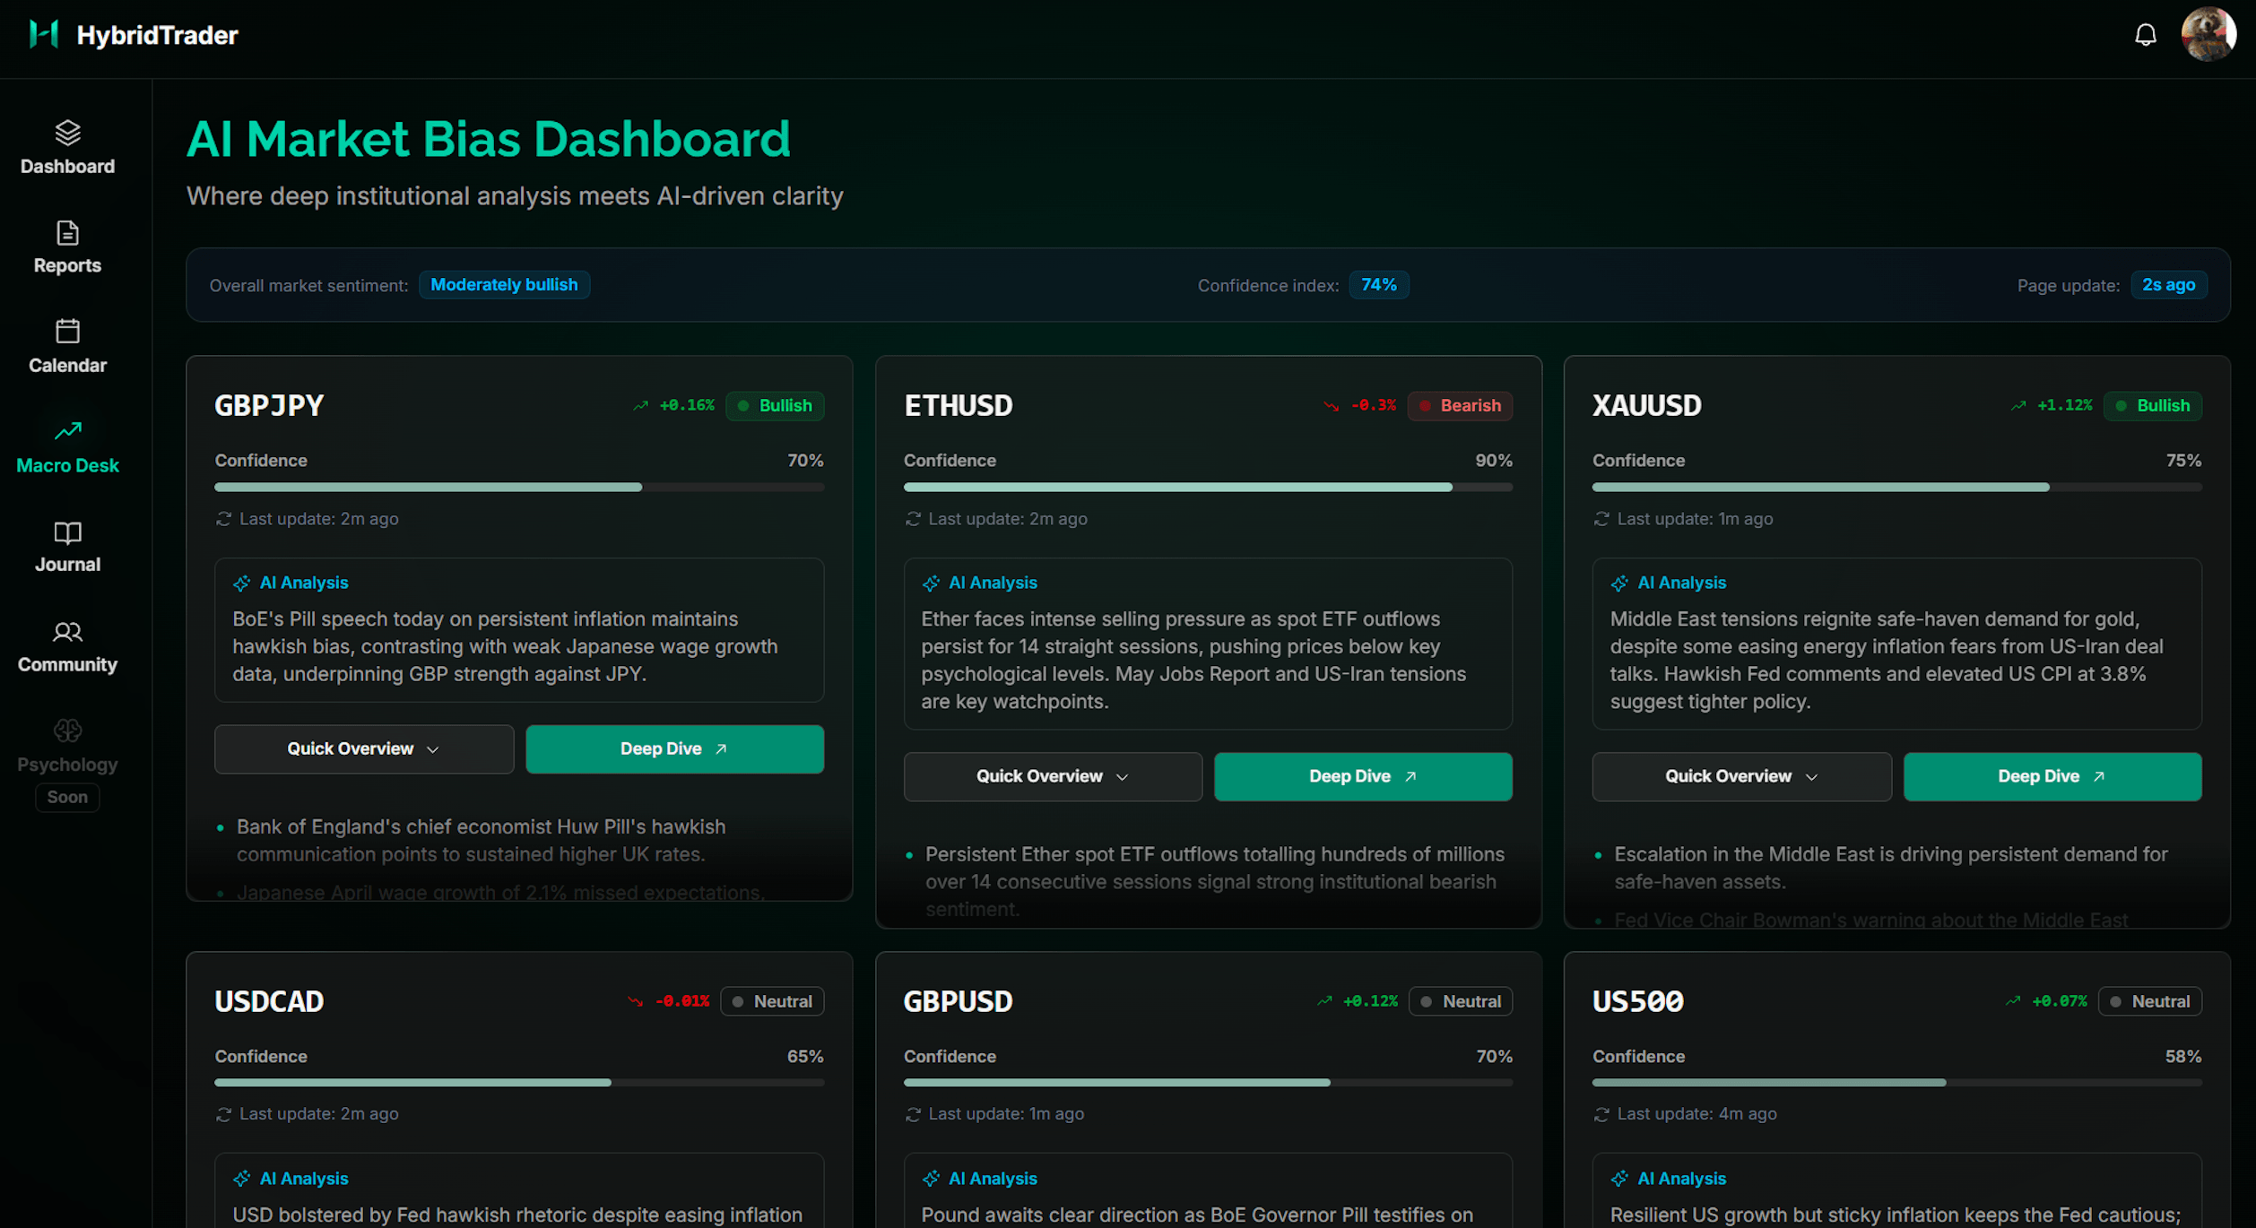
Task: Click USDCAD AI Analysis sparkle icon
Action: [241, 1179]
